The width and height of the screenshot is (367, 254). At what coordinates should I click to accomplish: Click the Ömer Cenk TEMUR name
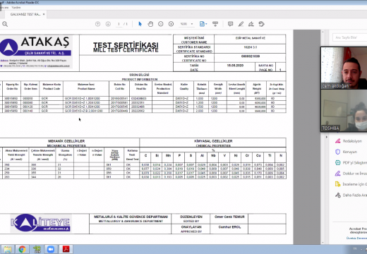click(x=229, y=217)
